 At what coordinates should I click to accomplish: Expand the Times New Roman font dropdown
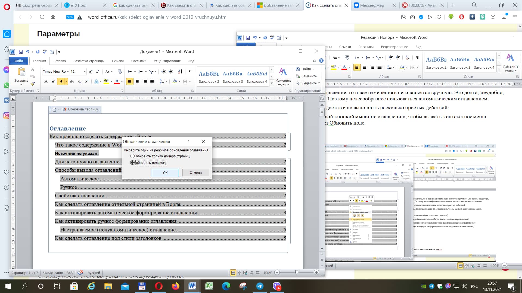point(68,72)
